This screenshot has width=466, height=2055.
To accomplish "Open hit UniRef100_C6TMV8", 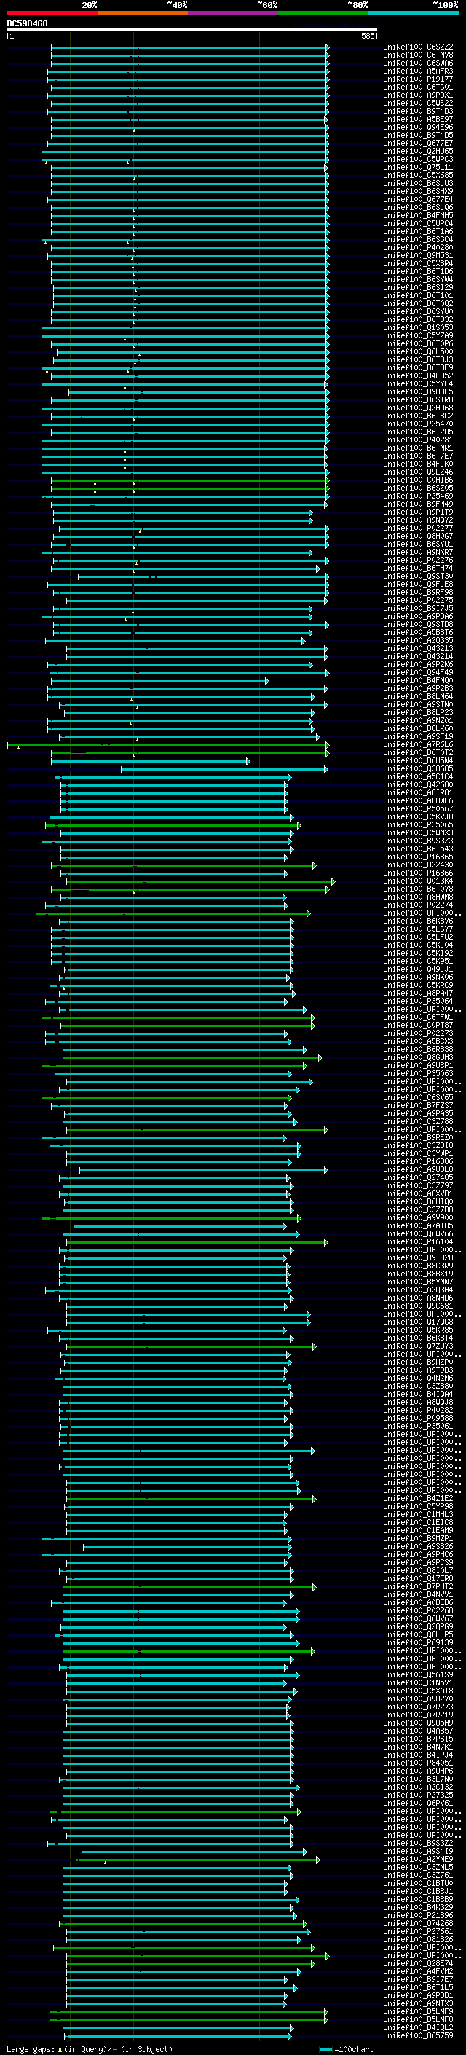I will point(417,55).
